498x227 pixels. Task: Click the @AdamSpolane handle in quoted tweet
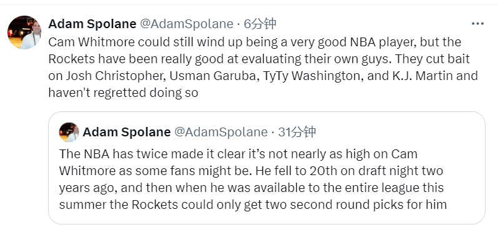[x=221, y=132]
